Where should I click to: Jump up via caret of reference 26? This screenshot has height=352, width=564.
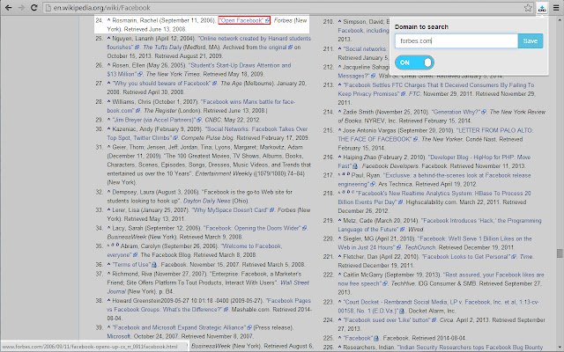pos(109,64)
